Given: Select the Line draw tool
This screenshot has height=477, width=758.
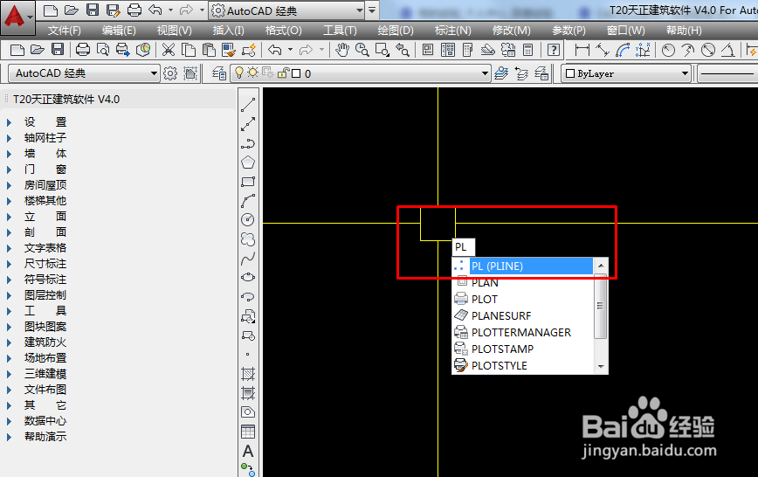Looking at the screenshot, I should 248,105.
